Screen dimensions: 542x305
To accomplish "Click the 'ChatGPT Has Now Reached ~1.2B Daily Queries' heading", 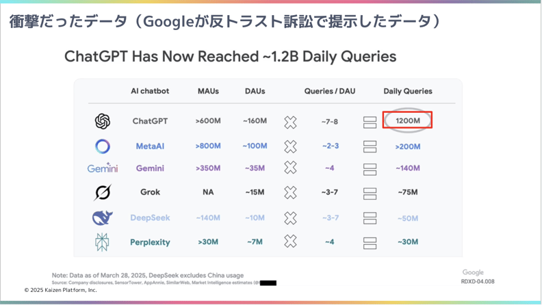I will (230, 57).
